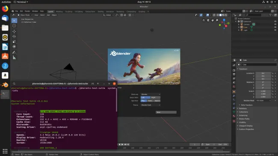Open the World properties tab

point(234,87)
